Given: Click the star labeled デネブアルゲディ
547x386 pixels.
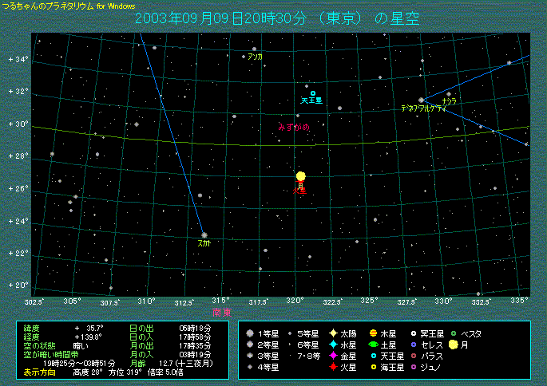Looking at the screenshot, I should [x=421, y=100].
